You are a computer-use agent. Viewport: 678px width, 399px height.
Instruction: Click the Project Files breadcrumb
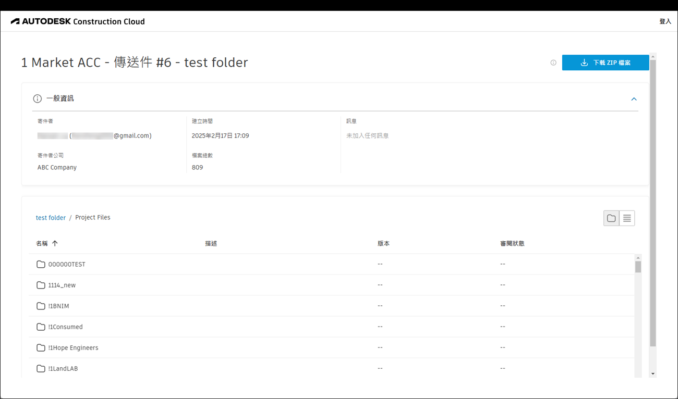(93, 218)
